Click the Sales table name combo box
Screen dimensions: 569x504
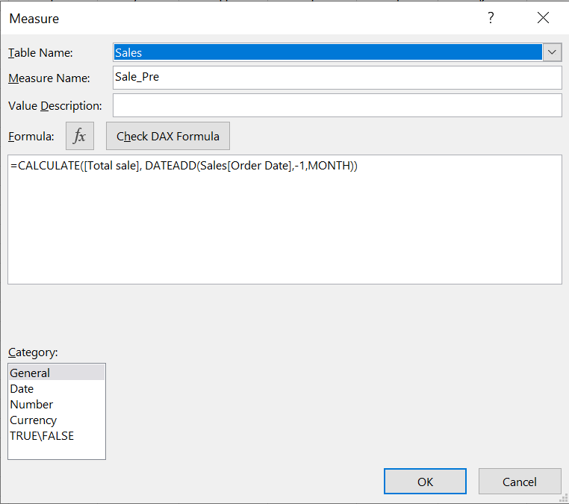click(327, 52)
